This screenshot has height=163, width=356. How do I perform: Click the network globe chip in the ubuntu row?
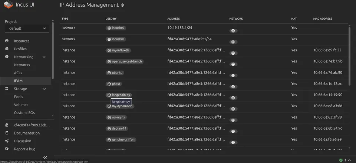click(x=233, y=76)
